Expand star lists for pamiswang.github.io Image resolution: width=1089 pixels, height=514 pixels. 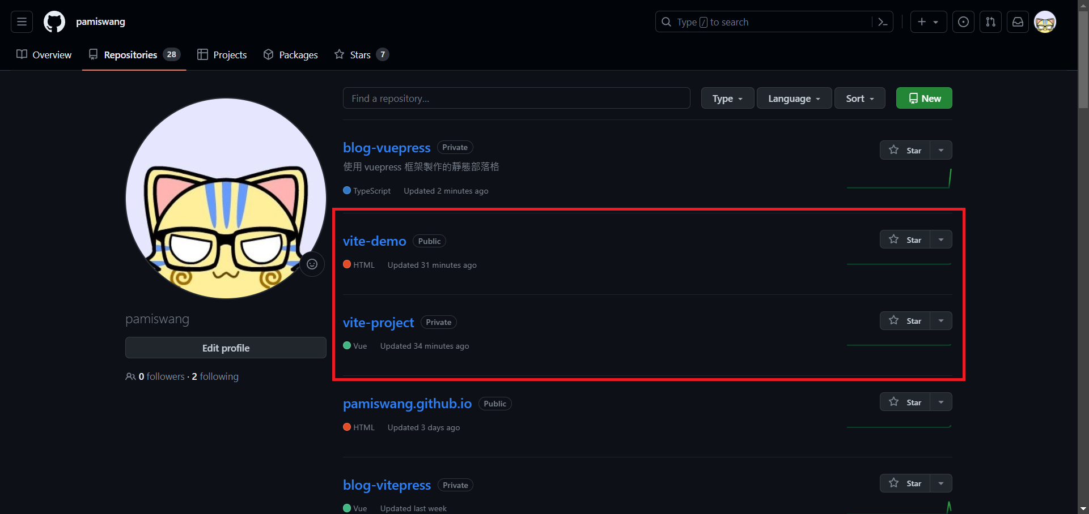[x=941, y=402]
